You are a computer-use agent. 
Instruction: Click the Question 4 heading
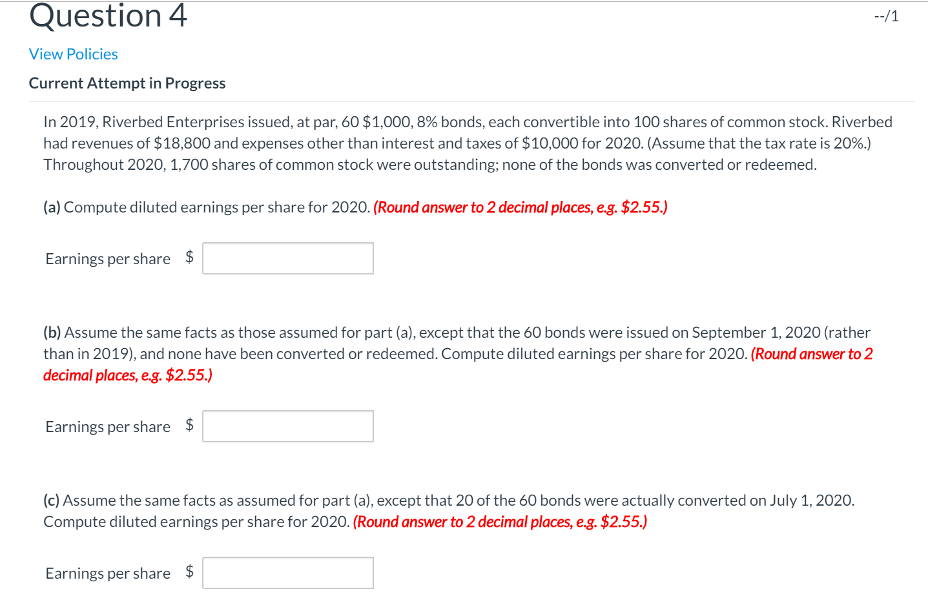pos(107,16)
